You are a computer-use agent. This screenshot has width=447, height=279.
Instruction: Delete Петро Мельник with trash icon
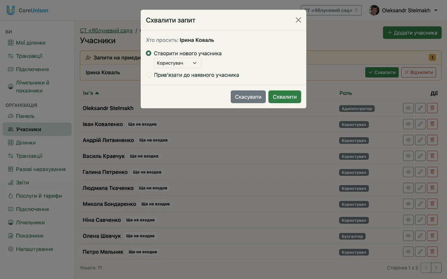432,252
